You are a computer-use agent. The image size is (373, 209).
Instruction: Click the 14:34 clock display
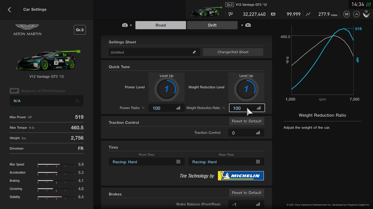[x=358, y=4]
